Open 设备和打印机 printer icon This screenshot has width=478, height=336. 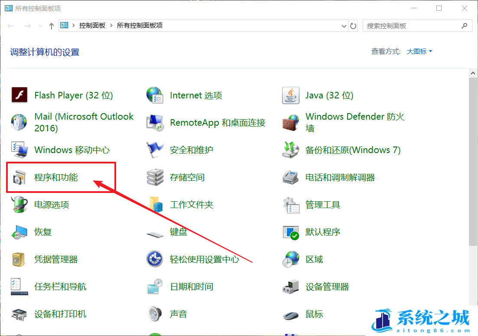pyautogui.click(x=20, y=314)
